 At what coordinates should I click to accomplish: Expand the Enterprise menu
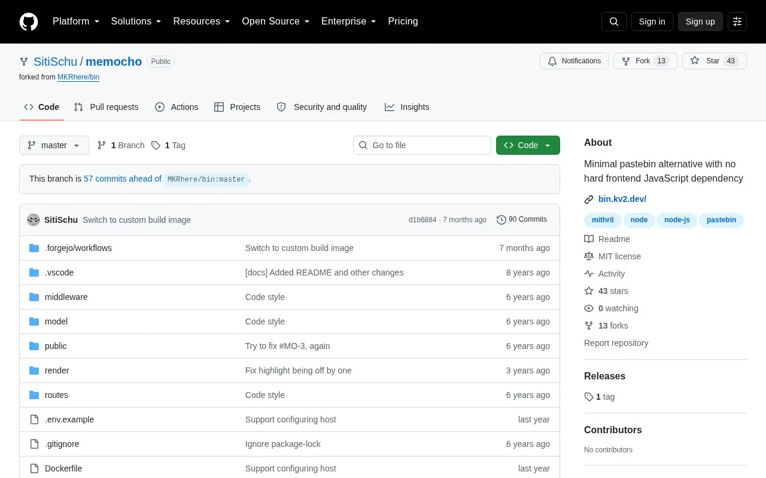click(x=349, y=22)
